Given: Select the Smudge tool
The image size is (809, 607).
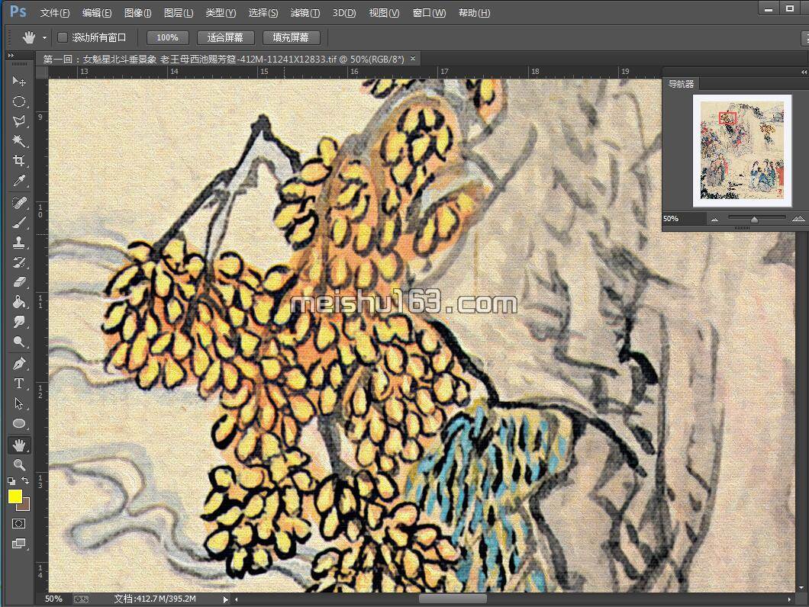Looking at the screenshot, I should [19, 322].
